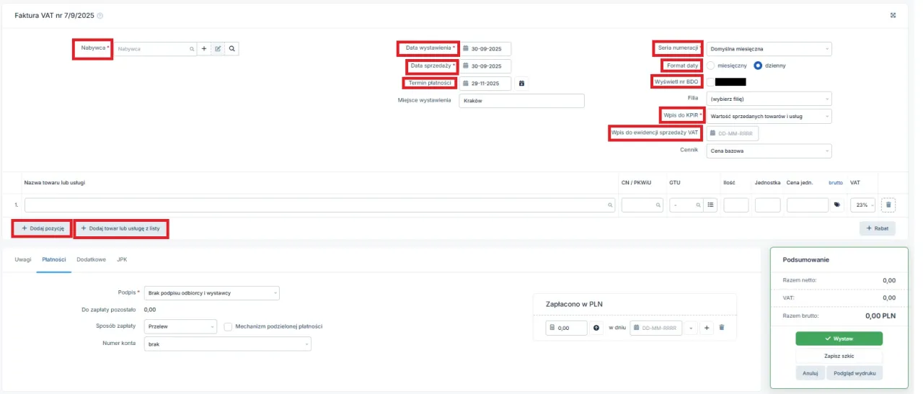The width and height of the screenshot is (923, 394).
Task: Click the edit Nabywca pencil icon
Action: point(218,49)
